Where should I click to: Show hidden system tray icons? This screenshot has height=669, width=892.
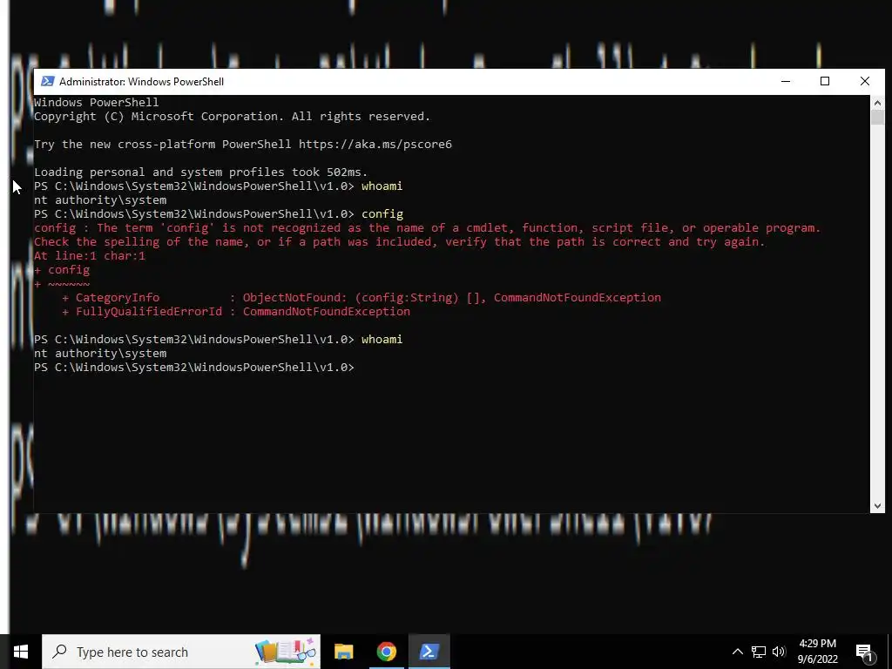tap(737, 652)
